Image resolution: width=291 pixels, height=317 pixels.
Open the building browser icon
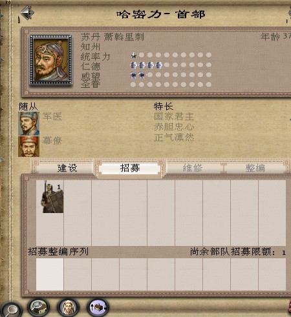39,307
